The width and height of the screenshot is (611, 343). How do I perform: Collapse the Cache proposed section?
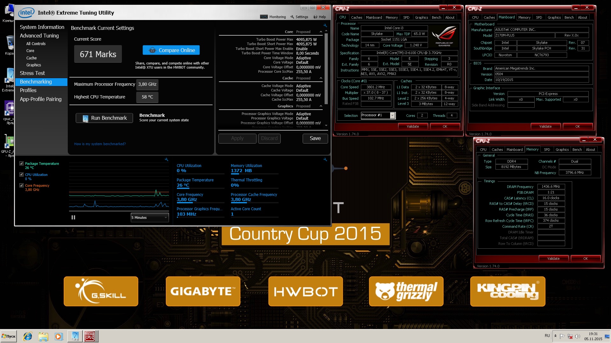click(321, 78)
